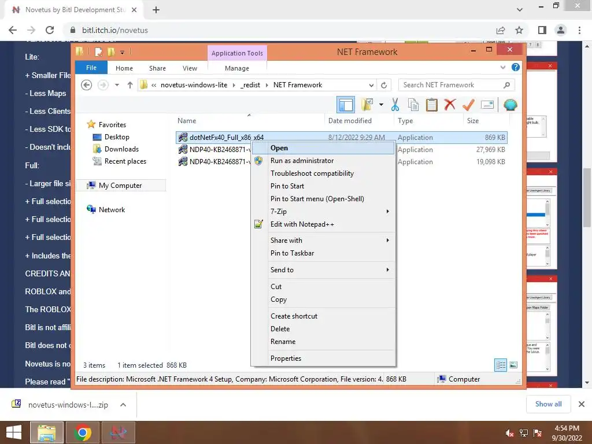Viewport: 592px width, 444px height.
Task: Click the Copy toolbar icon
Action: click(x=413, y=105)
